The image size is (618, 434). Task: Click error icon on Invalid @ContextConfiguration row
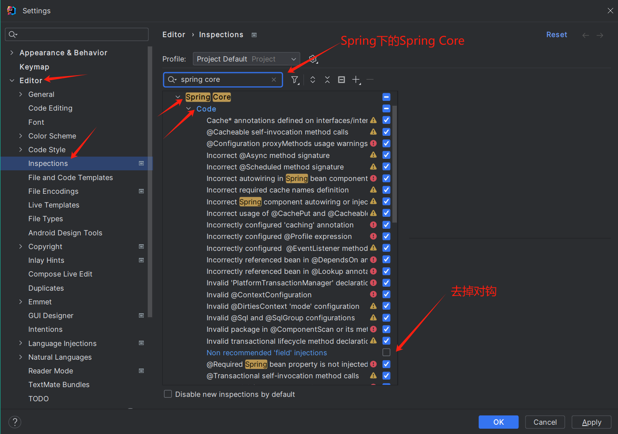point(373,294)
